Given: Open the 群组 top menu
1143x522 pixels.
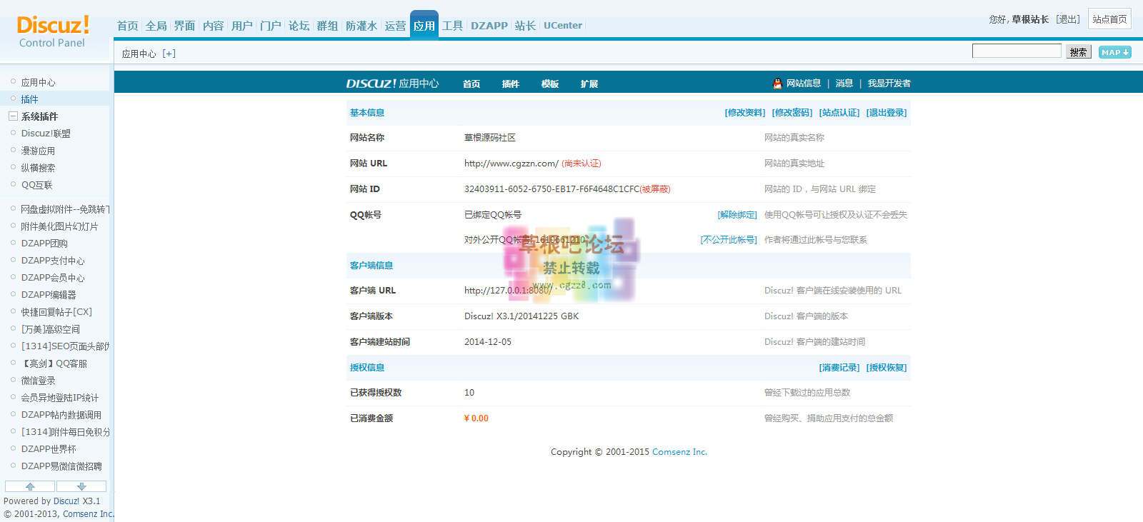Looking at the screenshot, I should 327,26.
